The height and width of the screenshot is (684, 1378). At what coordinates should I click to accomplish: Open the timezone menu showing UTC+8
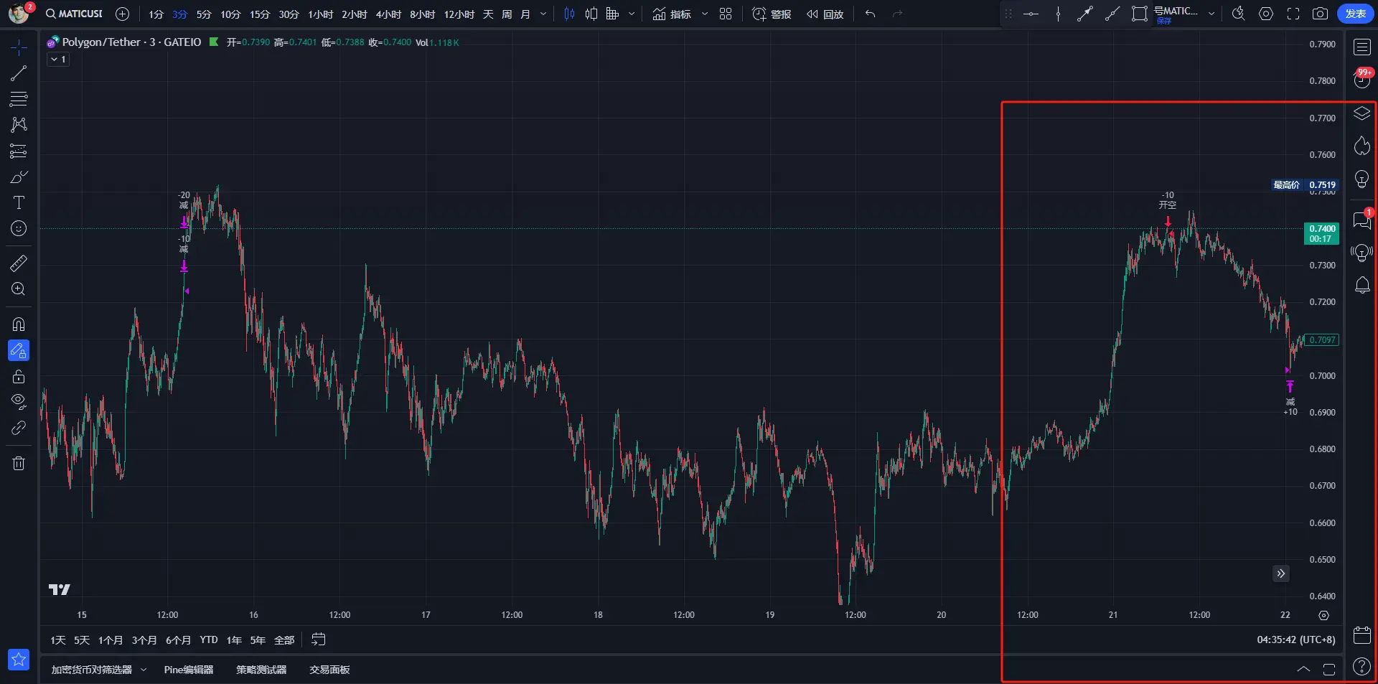coord(1296,640)
